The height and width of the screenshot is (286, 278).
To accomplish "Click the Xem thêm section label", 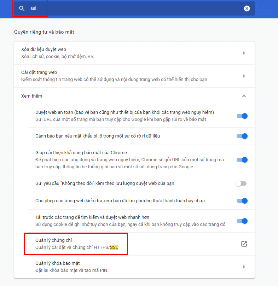I will [32, 96].
